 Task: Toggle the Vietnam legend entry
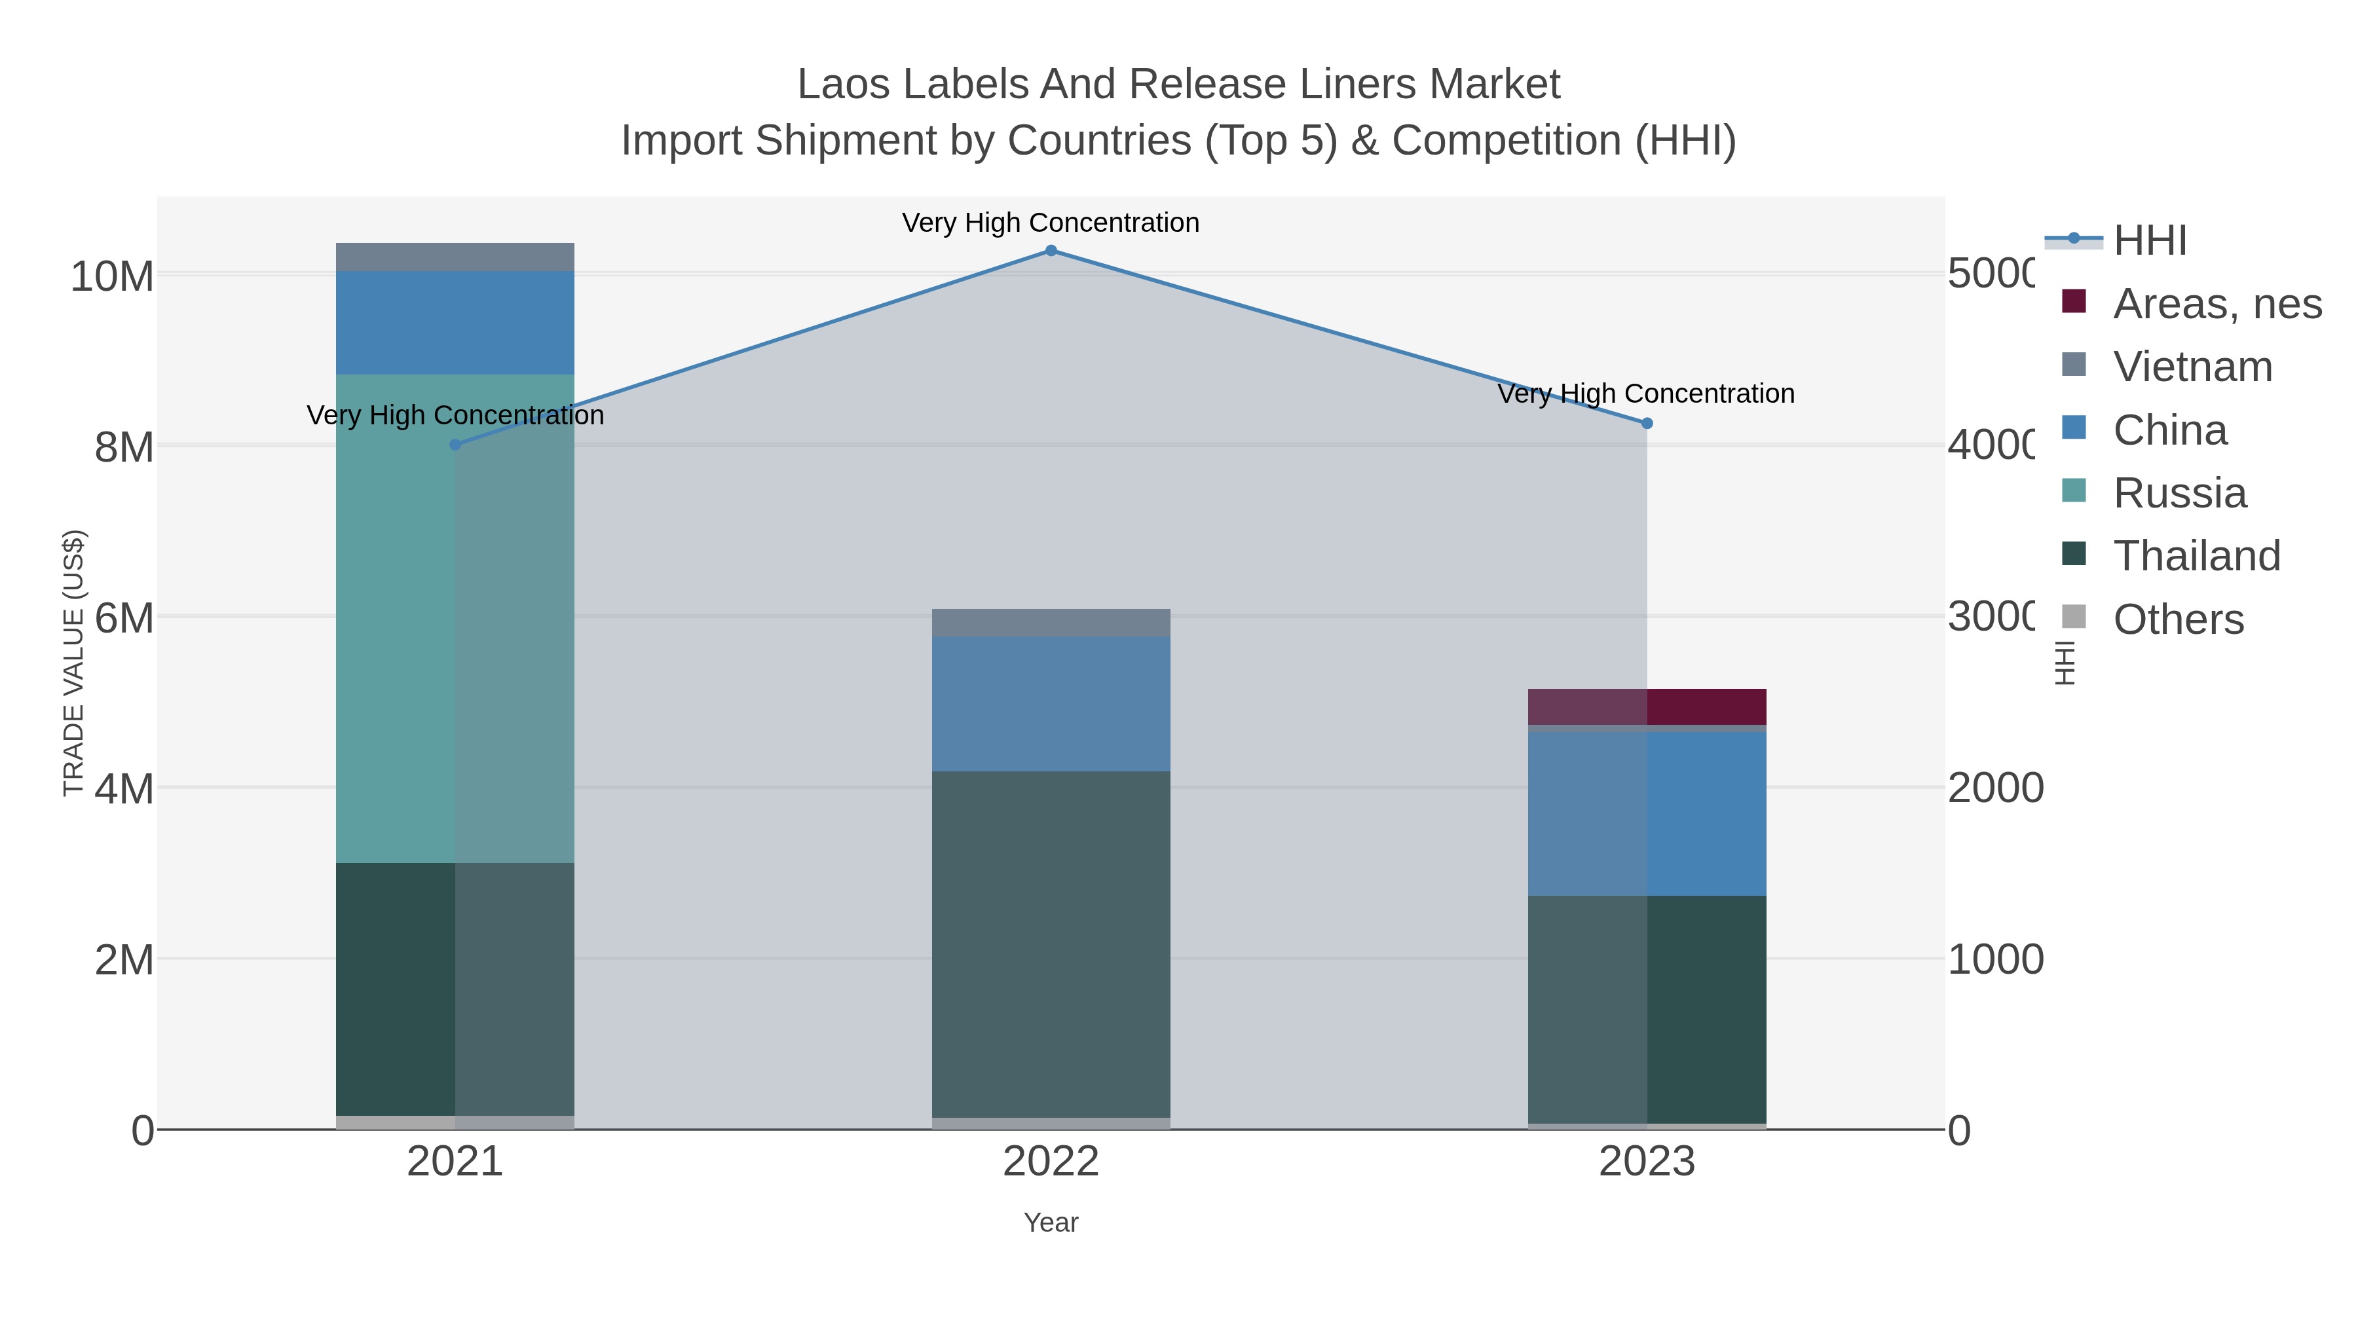(x=2167, y=366)
